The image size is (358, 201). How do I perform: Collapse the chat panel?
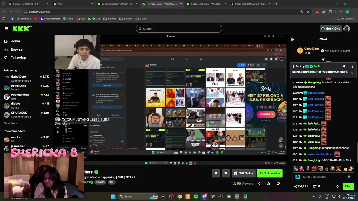(292, 39)
